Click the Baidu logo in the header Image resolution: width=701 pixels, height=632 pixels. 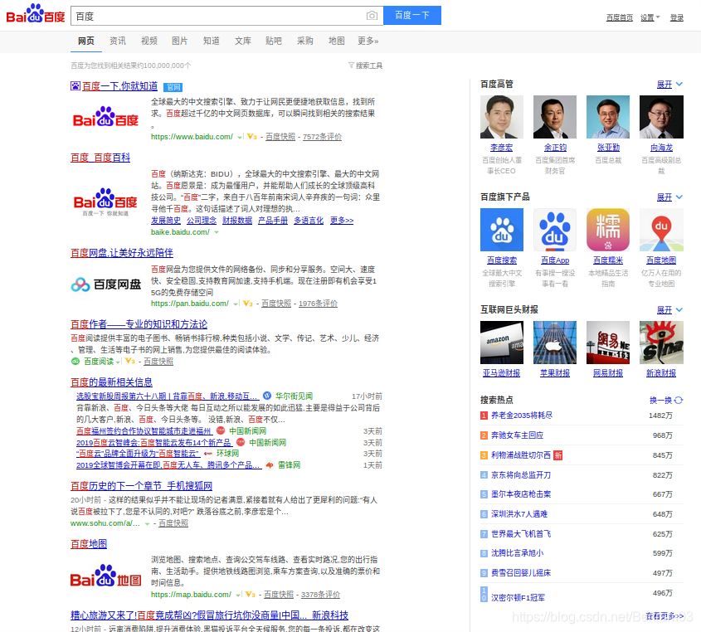click(36, 14)
